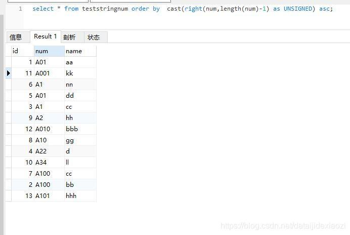Click the current-row arrow marker beside id 11
Viewport: 350px width, 235px height.
coord(8,73)
